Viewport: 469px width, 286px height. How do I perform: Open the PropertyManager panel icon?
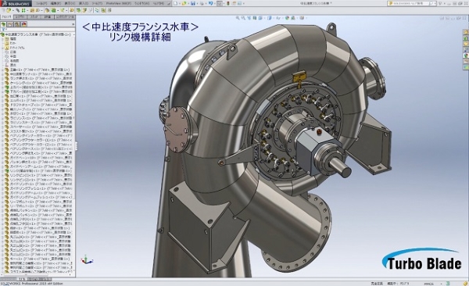tap(10, 24)
